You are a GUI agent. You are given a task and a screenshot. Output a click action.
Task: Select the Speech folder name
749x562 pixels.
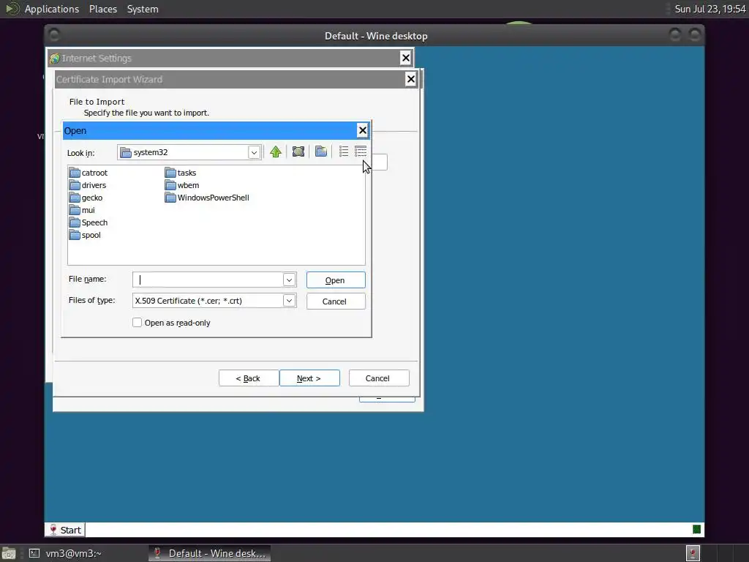click(94, 222)
